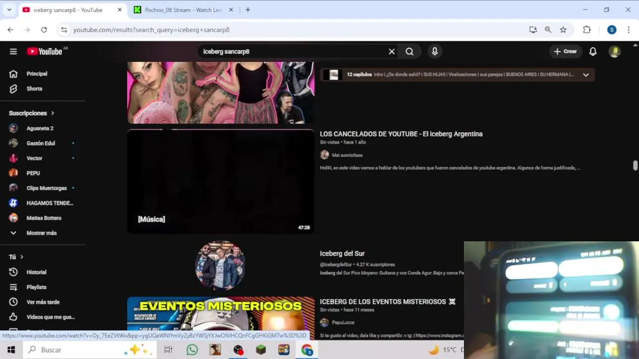The height and width of the screenshot is (359, 639).
Task: Click the Iceberg del Sur channel avatar
Action: pos(220,265)
